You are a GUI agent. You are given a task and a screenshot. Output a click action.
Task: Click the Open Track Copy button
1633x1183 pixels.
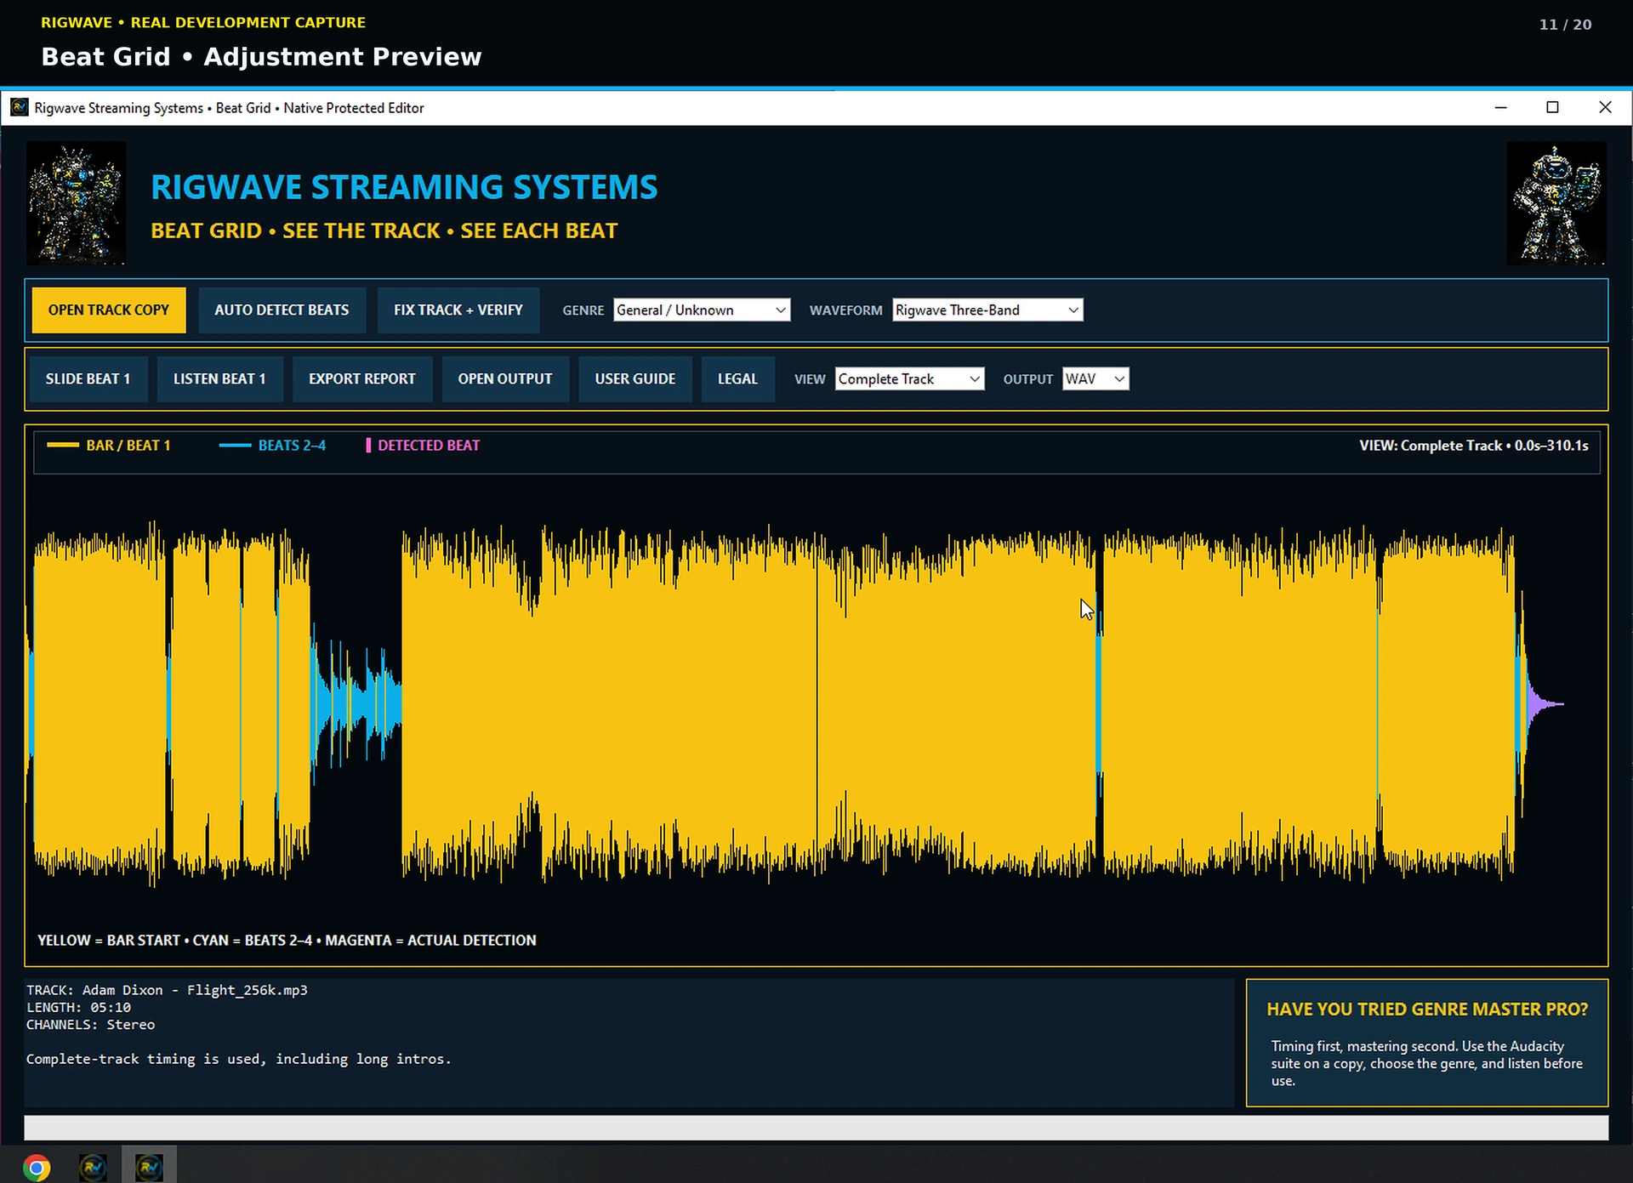(x=109, y=310)
